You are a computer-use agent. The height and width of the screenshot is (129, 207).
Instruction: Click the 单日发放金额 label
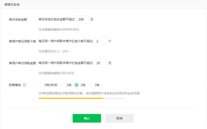tap(18, 20)
